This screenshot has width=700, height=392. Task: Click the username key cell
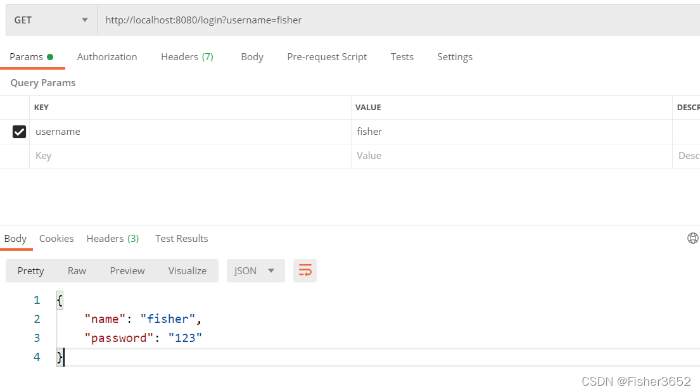coord(190,132)
